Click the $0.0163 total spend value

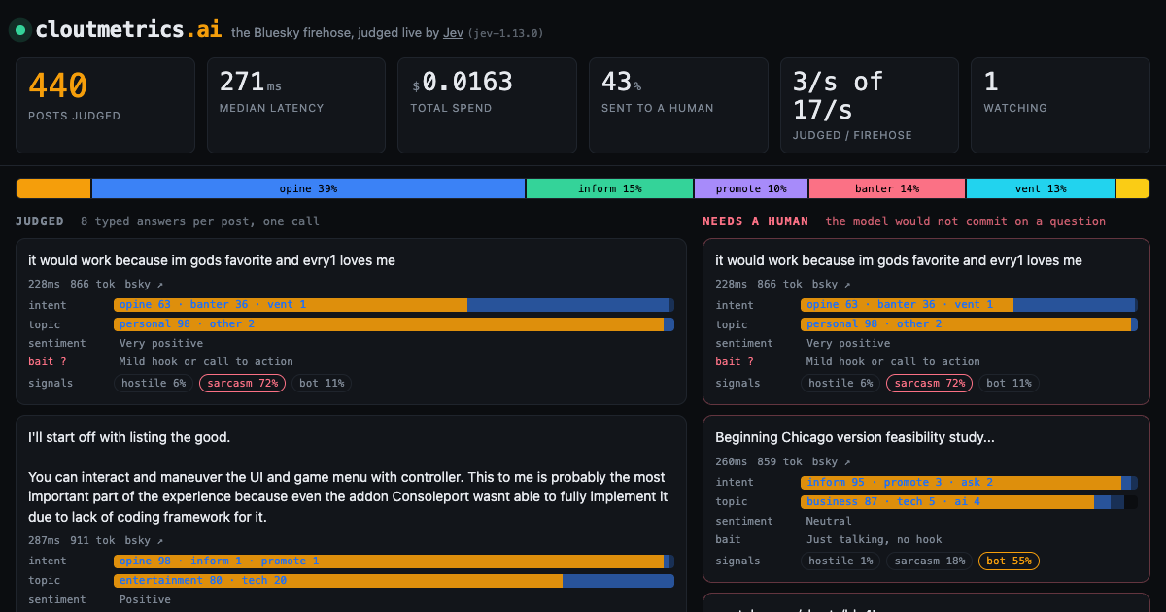tap(462, 82)
